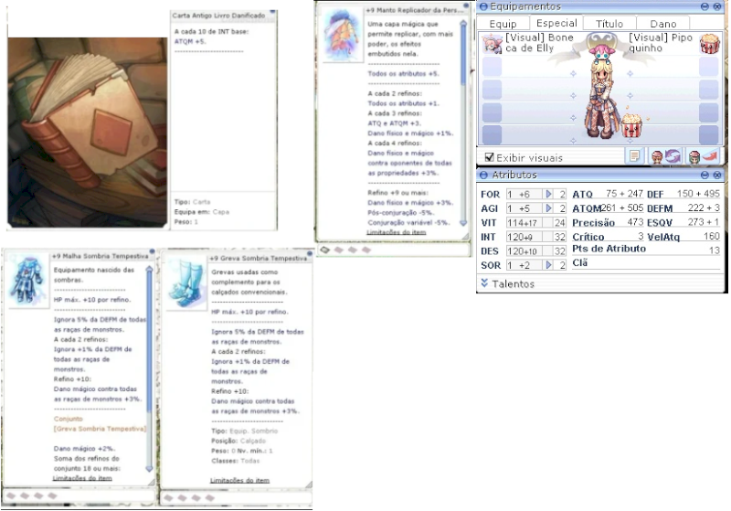Click the +9 Greva Sombria Tempestiva title
This screenshot has height=511, width=731.
259,259
